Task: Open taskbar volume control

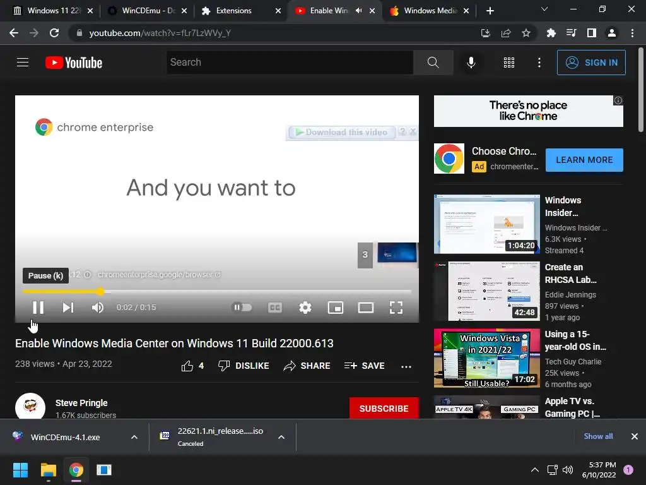Action: click(x=568, y=470)
